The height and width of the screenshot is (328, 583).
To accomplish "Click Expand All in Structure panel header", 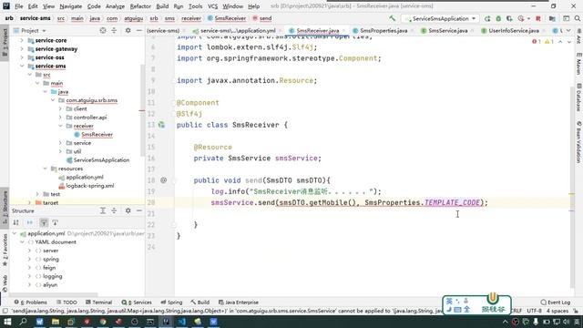I will [103, 210].
